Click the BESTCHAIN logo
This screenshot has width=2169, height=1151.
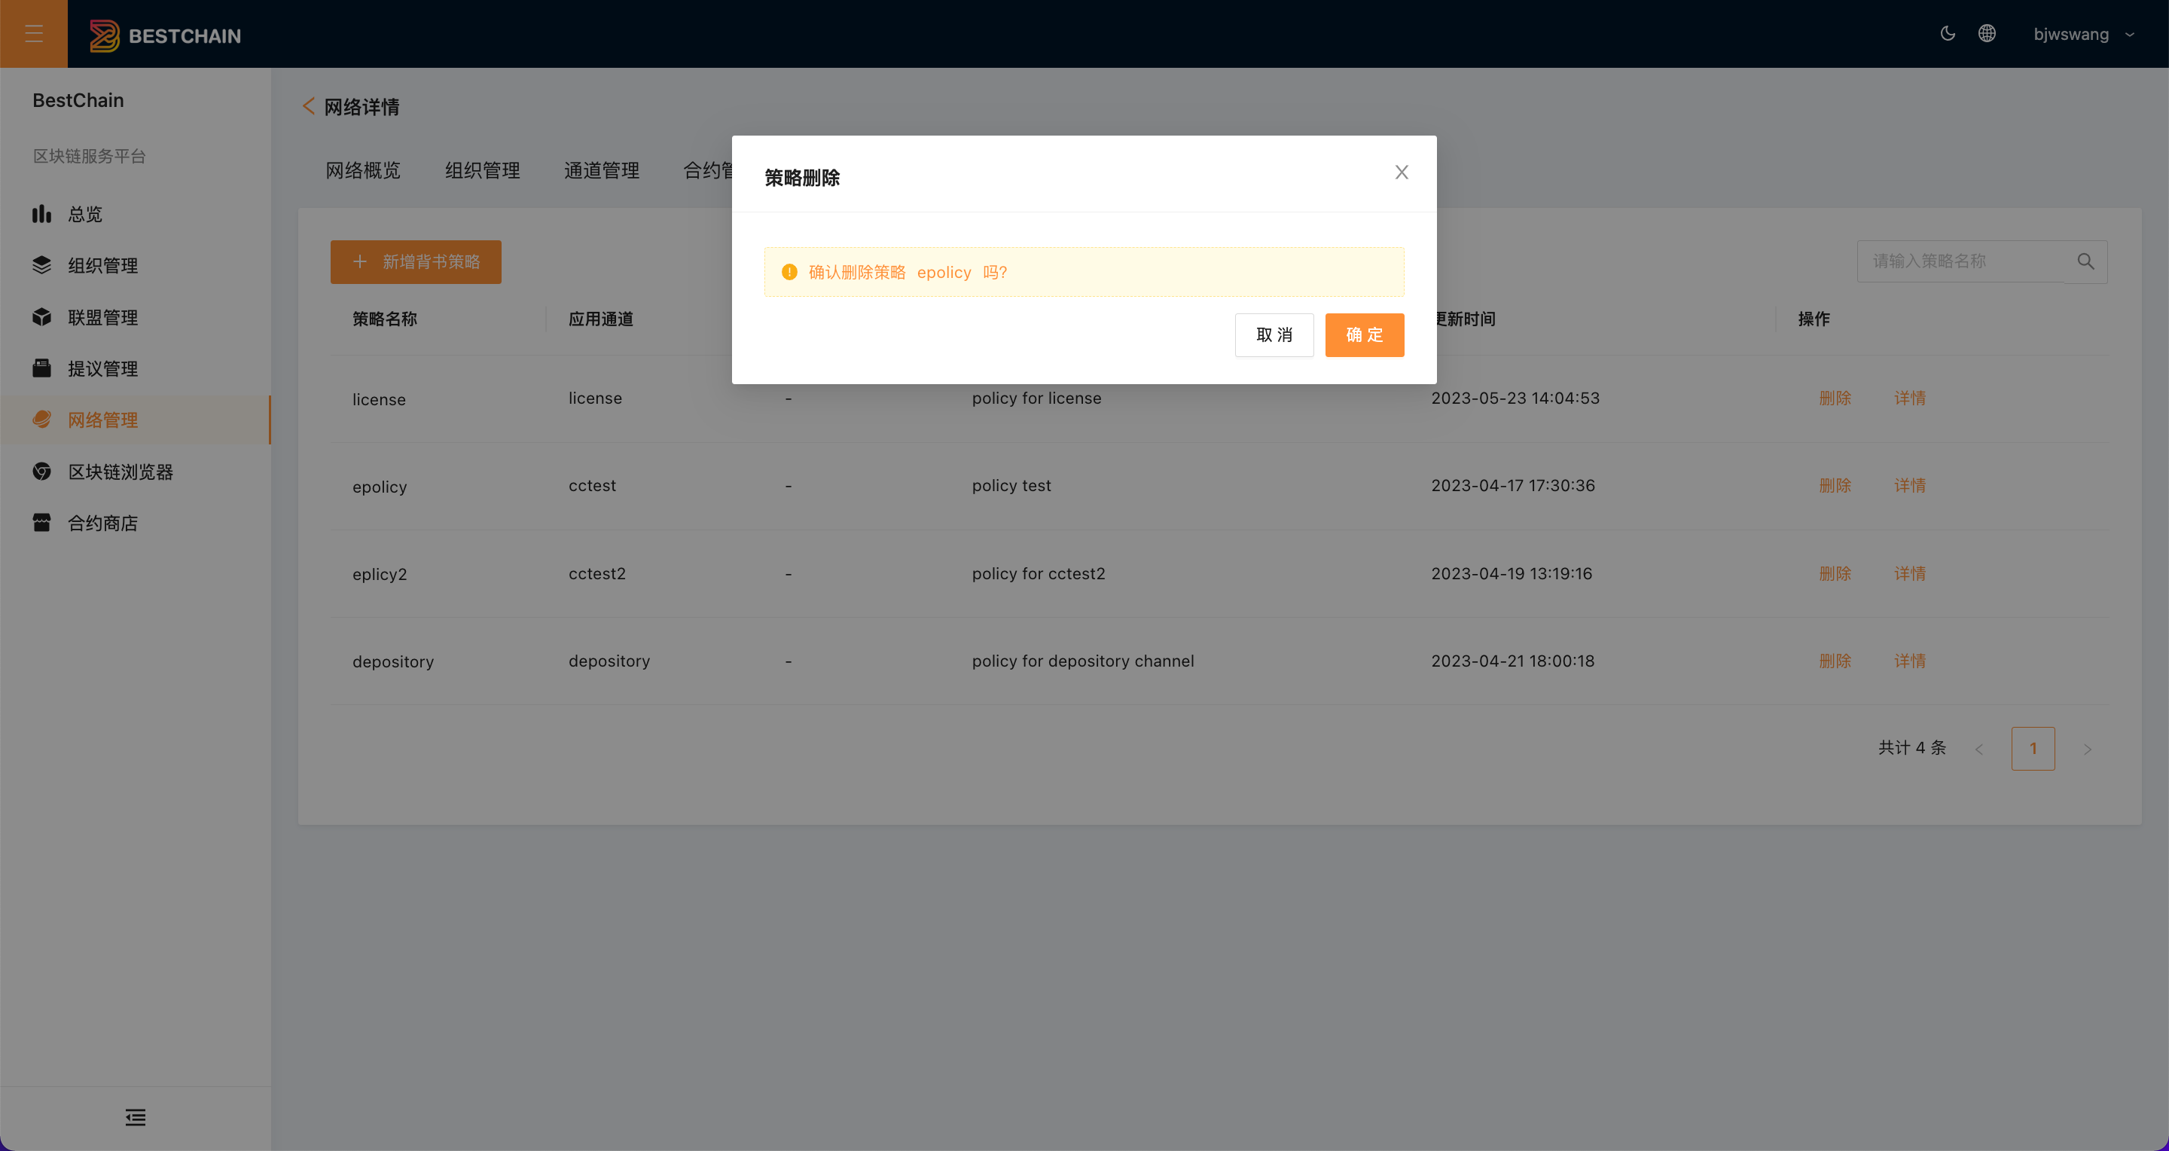pyautogui.click(x=165, y=35)
